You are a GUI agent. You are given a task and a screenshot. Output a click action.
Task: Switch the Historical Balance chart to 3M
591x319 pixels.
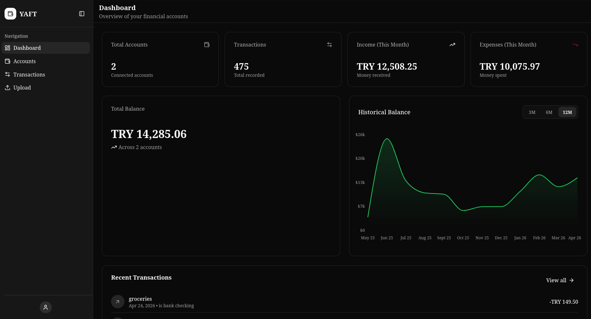(532, 112)
